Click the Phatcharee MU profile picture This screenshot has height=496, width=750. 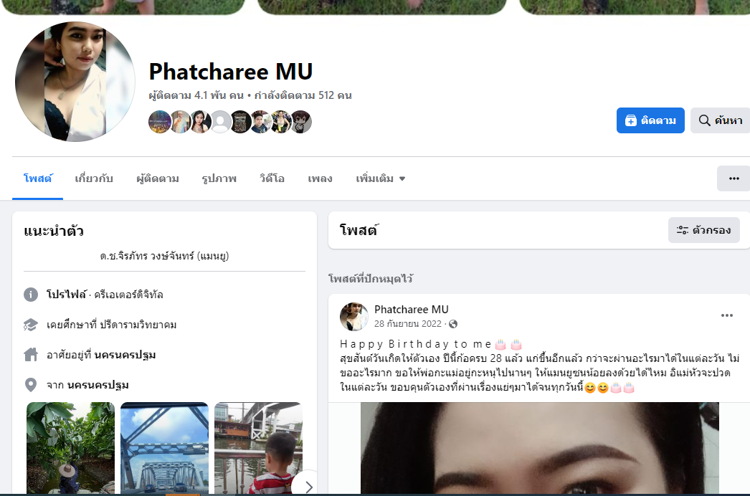coord(75,82)
